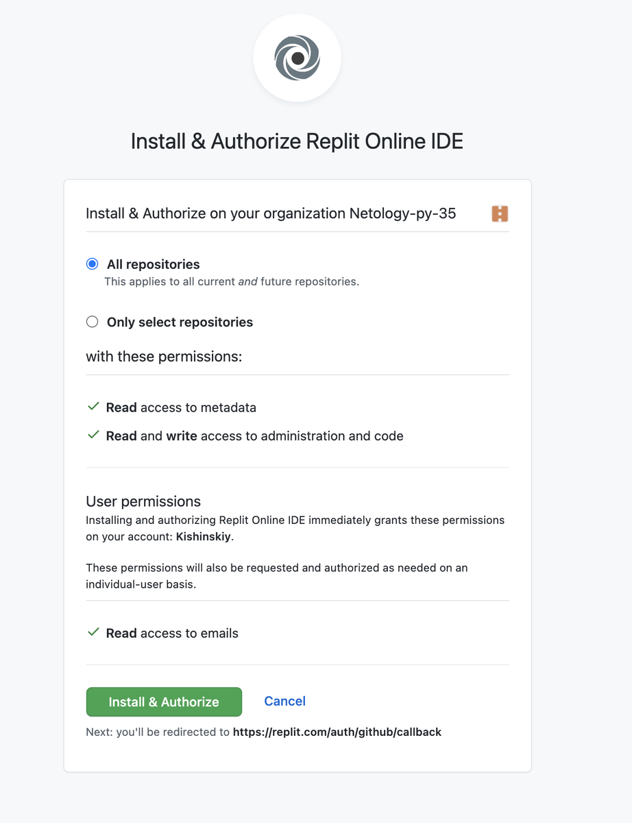Click the organization Netology-py-35 header text

(271, 213)
